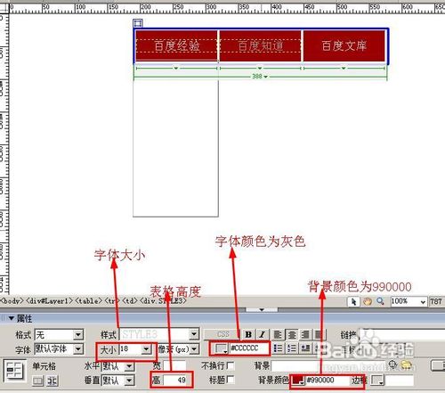This screenshot has width=445, height=393.
Task: Click the third column width arrow marker
Action: point(344,68)
